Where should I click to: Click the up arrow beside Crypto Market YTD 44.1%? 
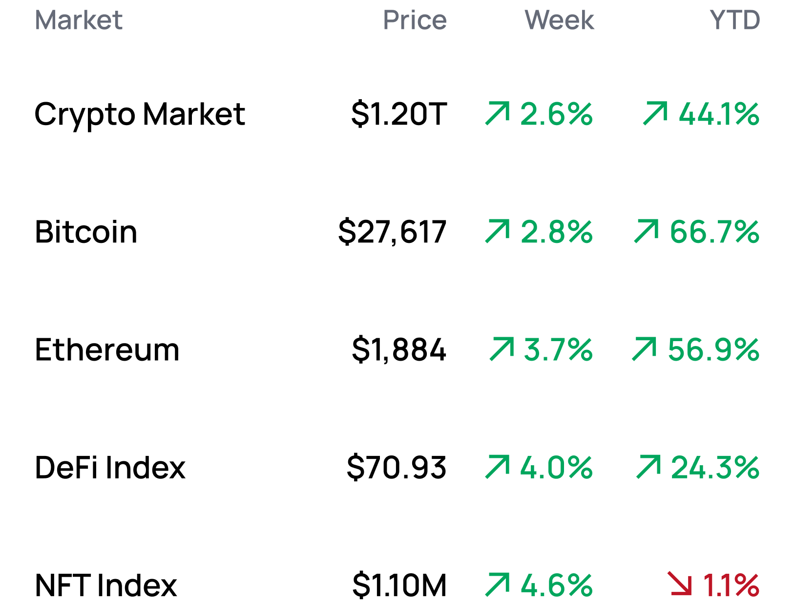pos(655,113)
